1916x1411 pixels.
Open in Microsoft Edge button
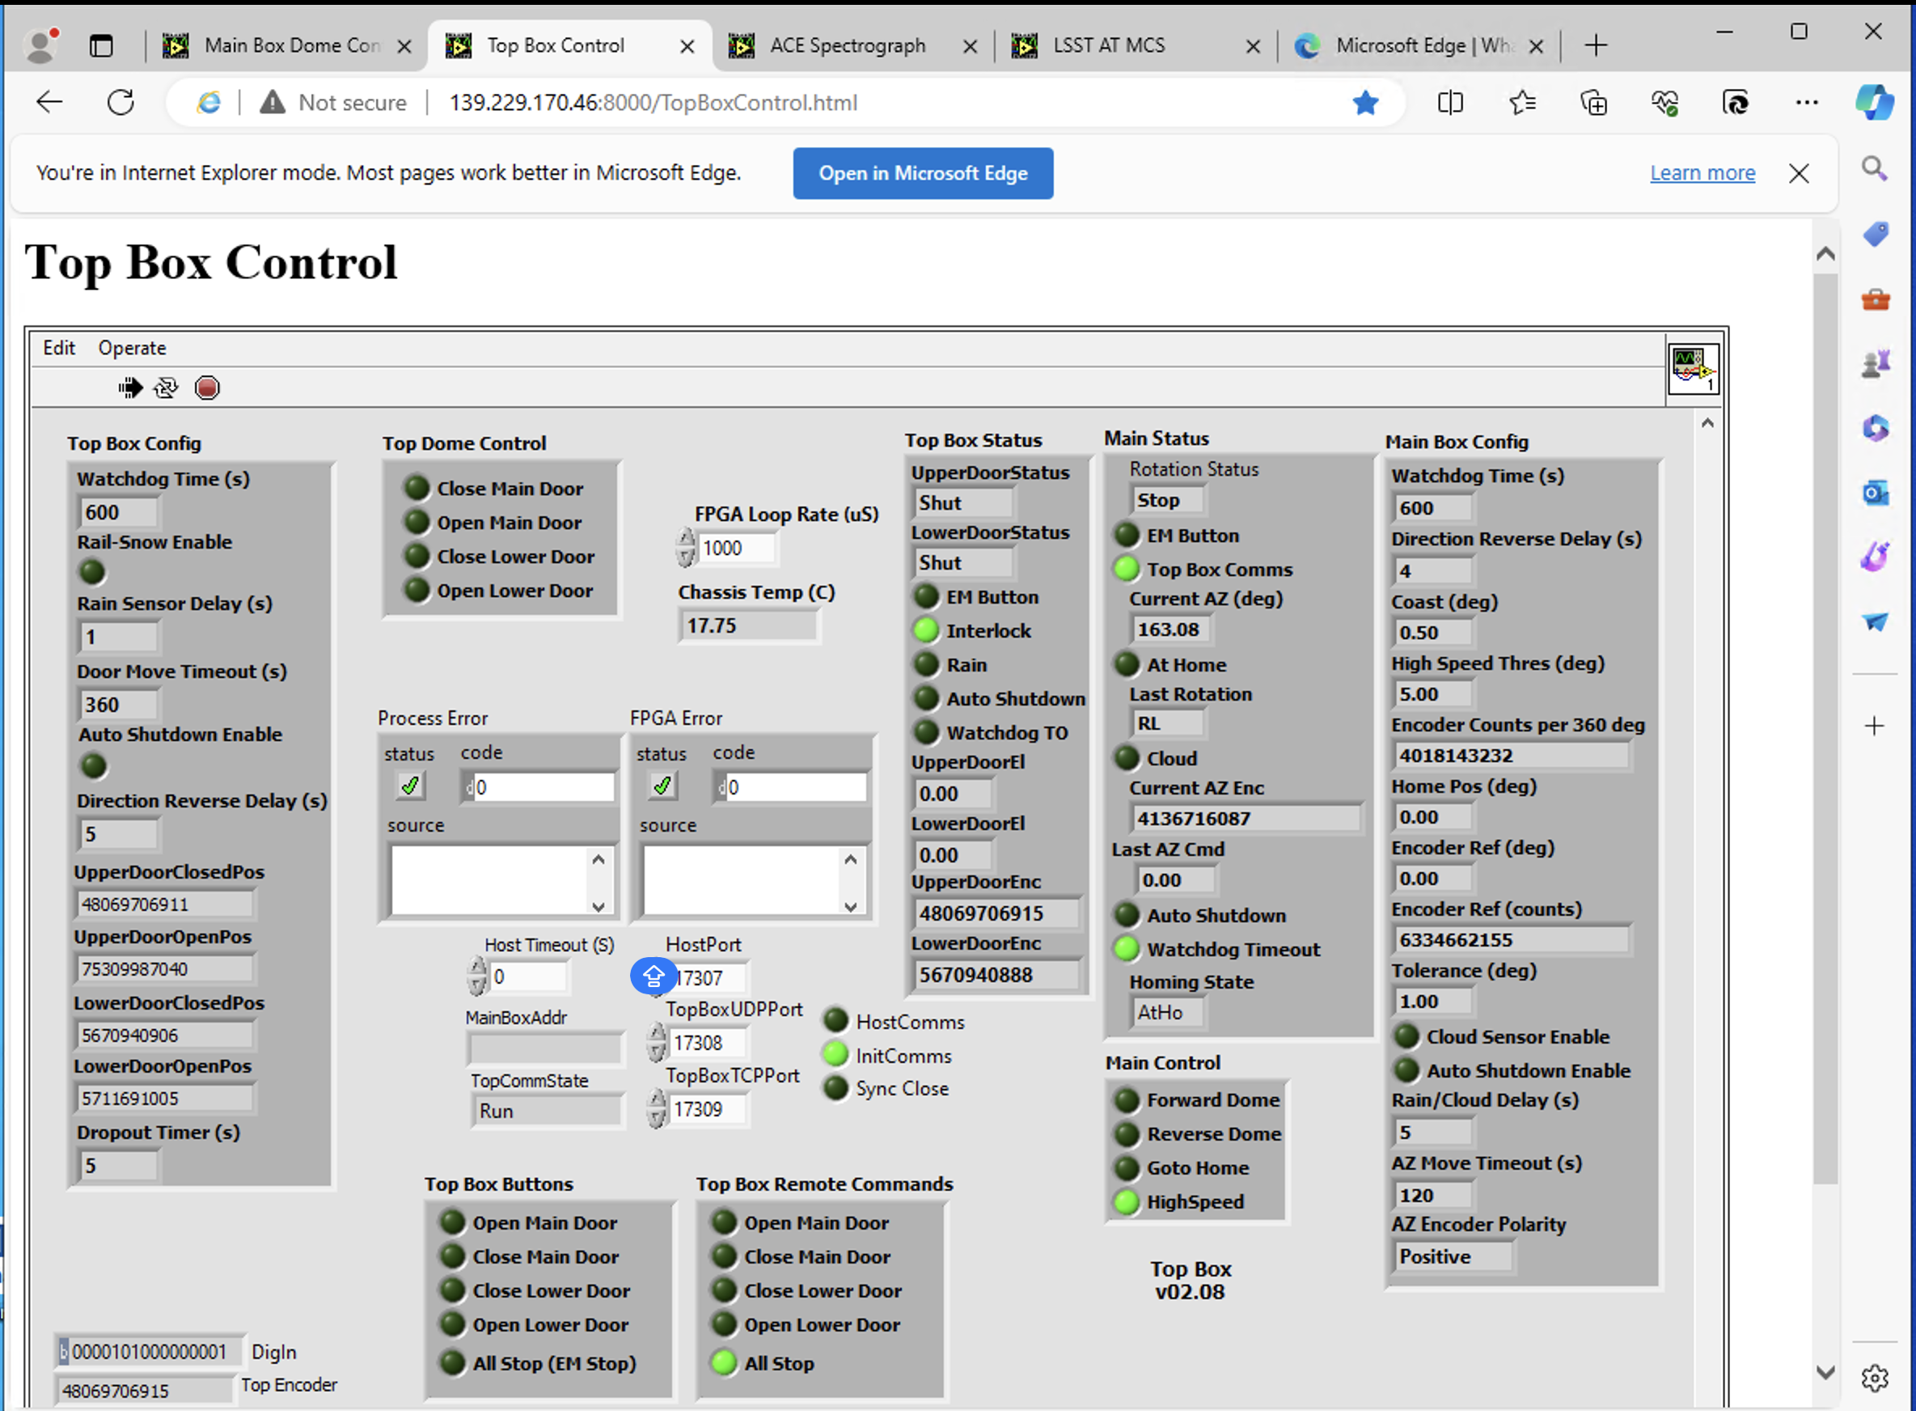(x=921, y=174)
